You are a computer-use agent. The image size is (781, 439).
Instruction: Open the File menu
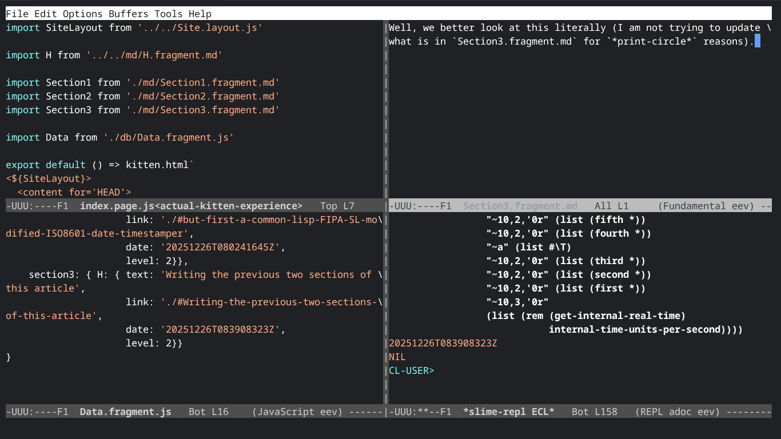pos(17,14)
